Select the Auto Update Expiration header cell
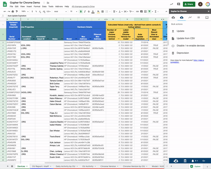Screen dimensions: 211x169 (141, 34)
